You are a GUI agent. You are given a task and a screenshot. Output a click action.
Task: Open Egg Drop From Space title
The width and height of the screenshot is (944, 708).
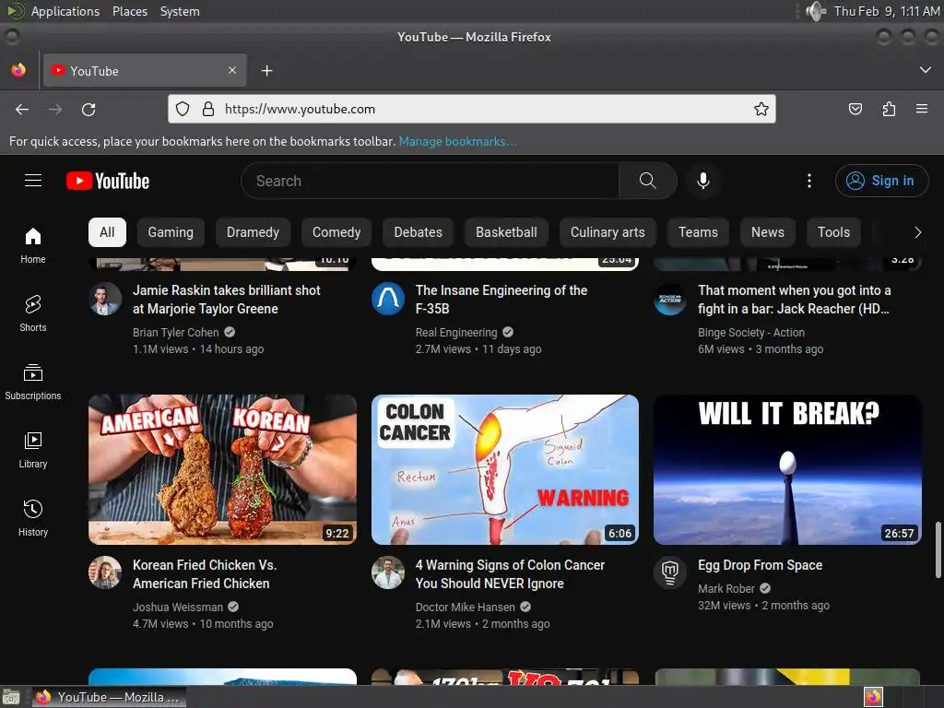tap(760, 565)
